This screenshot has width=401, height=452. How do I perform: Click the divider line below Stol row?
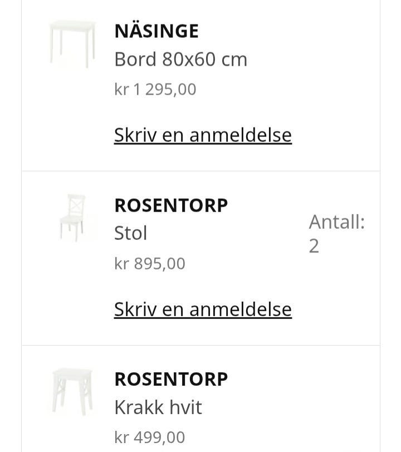(201, 345)
